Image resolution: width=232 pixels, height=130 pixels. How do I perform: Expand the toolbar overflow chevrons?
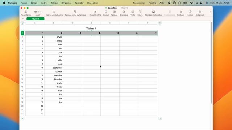(211, 12)
